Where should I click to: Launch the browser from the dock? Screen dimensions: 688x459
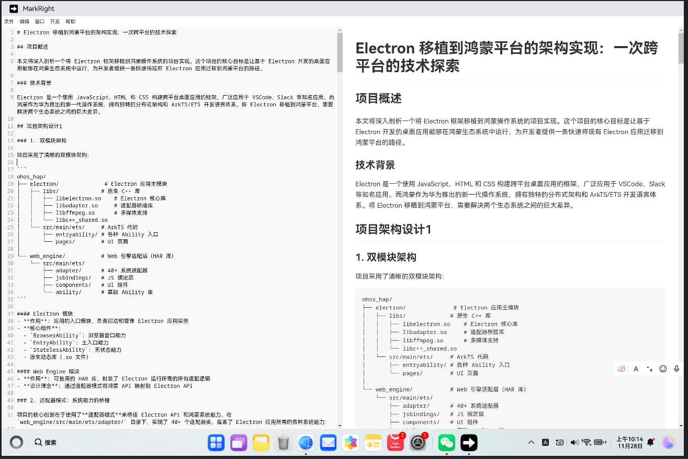[x=306, y=442]
